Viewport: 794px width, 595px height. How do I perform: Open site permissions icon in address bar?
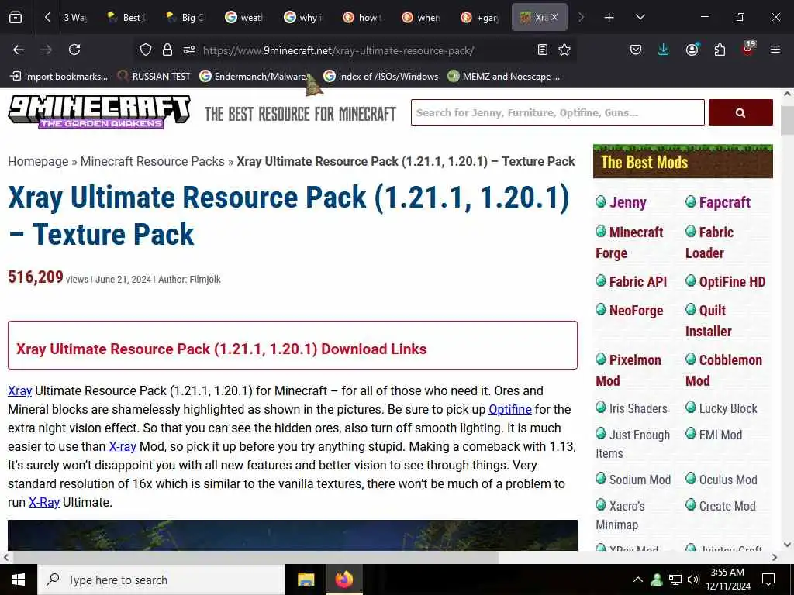[x=189, y=50]
